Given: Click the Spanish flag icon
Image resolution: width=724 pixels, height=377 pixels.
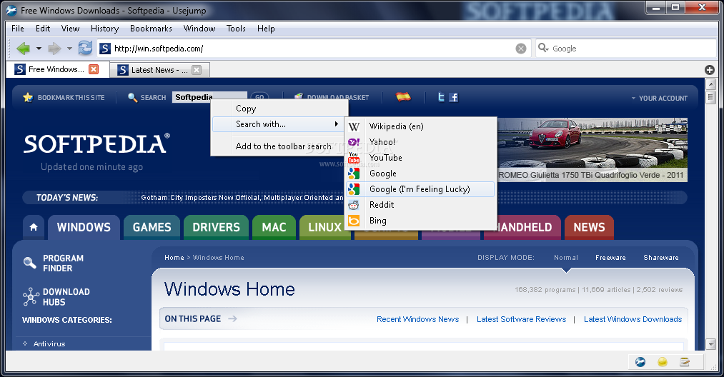Looking at the screenshot, I should 403,97.
